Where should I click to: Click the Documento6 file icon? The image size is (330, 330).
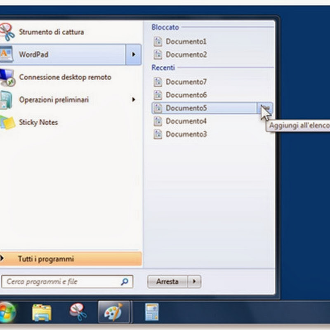pyautogui.click(x=158, y=95)
